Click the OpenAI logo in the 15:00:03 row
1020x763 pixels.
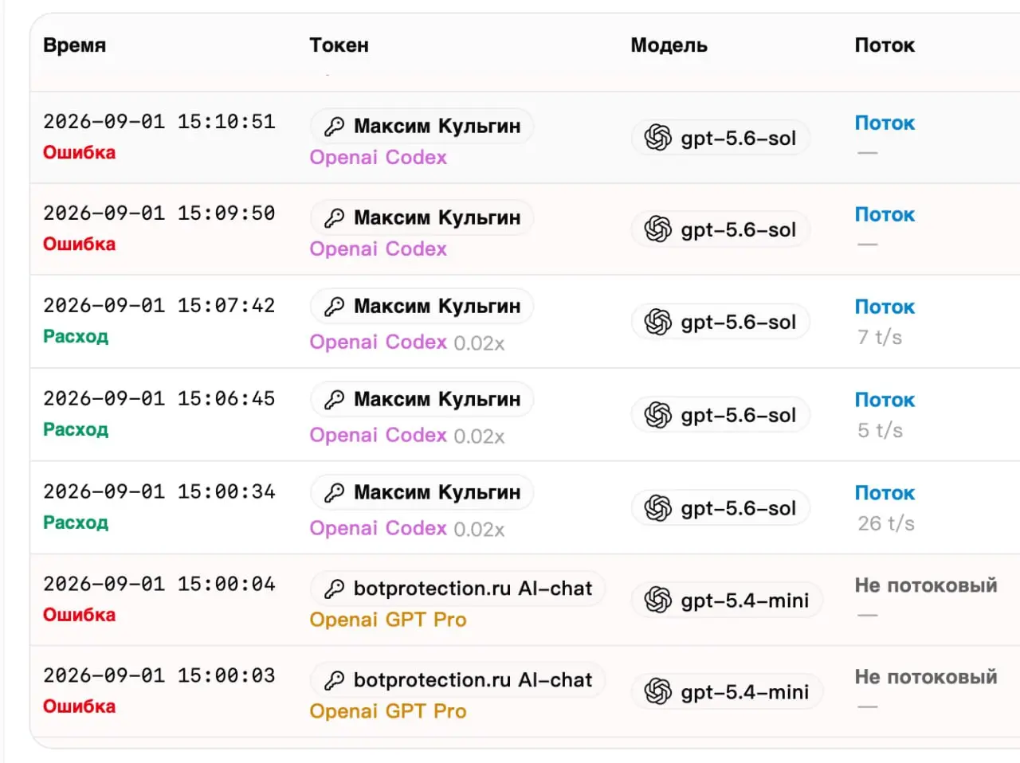click(x=658, y=691)
